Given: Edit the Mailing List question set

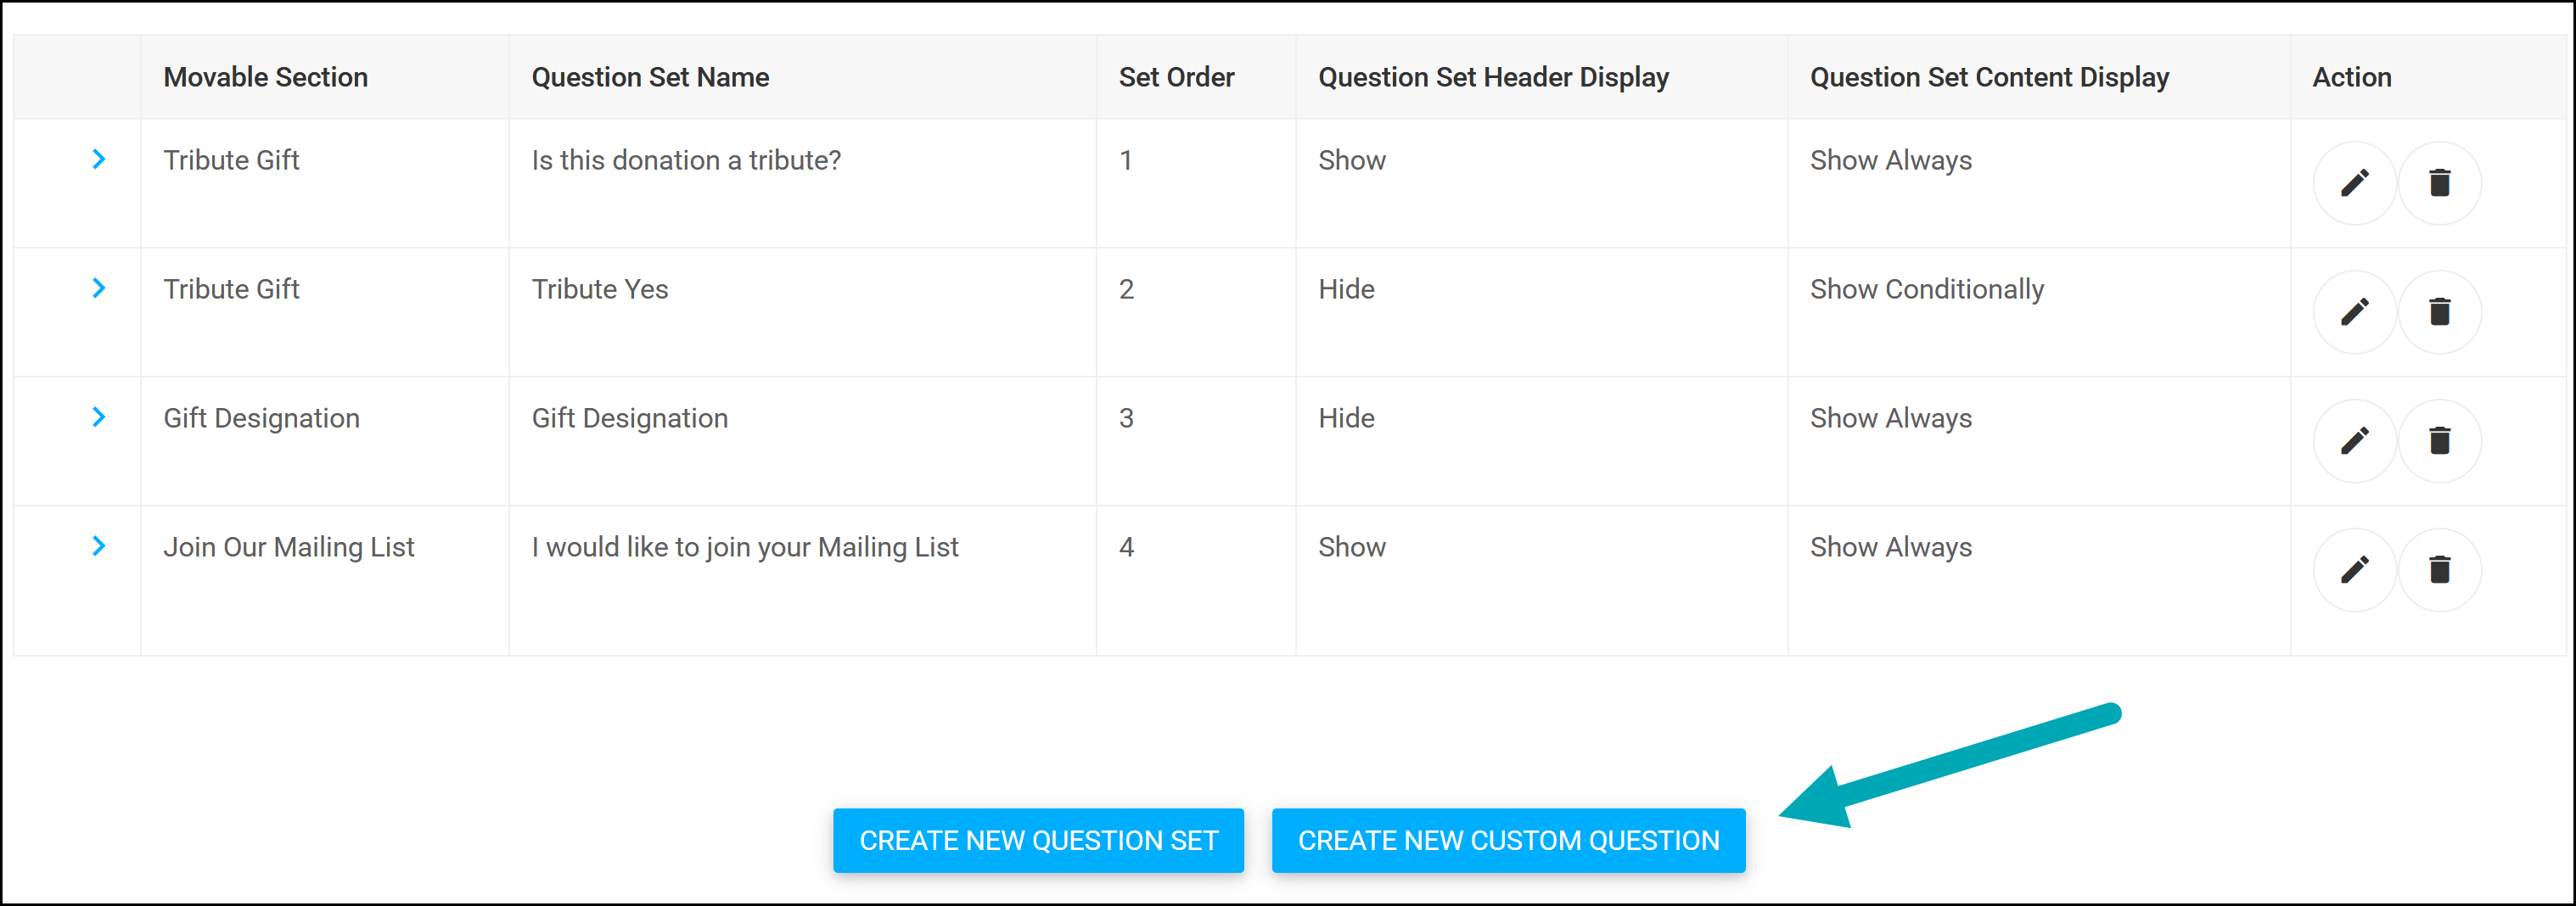Looking at the screenshot, I should click(2354, 570).
